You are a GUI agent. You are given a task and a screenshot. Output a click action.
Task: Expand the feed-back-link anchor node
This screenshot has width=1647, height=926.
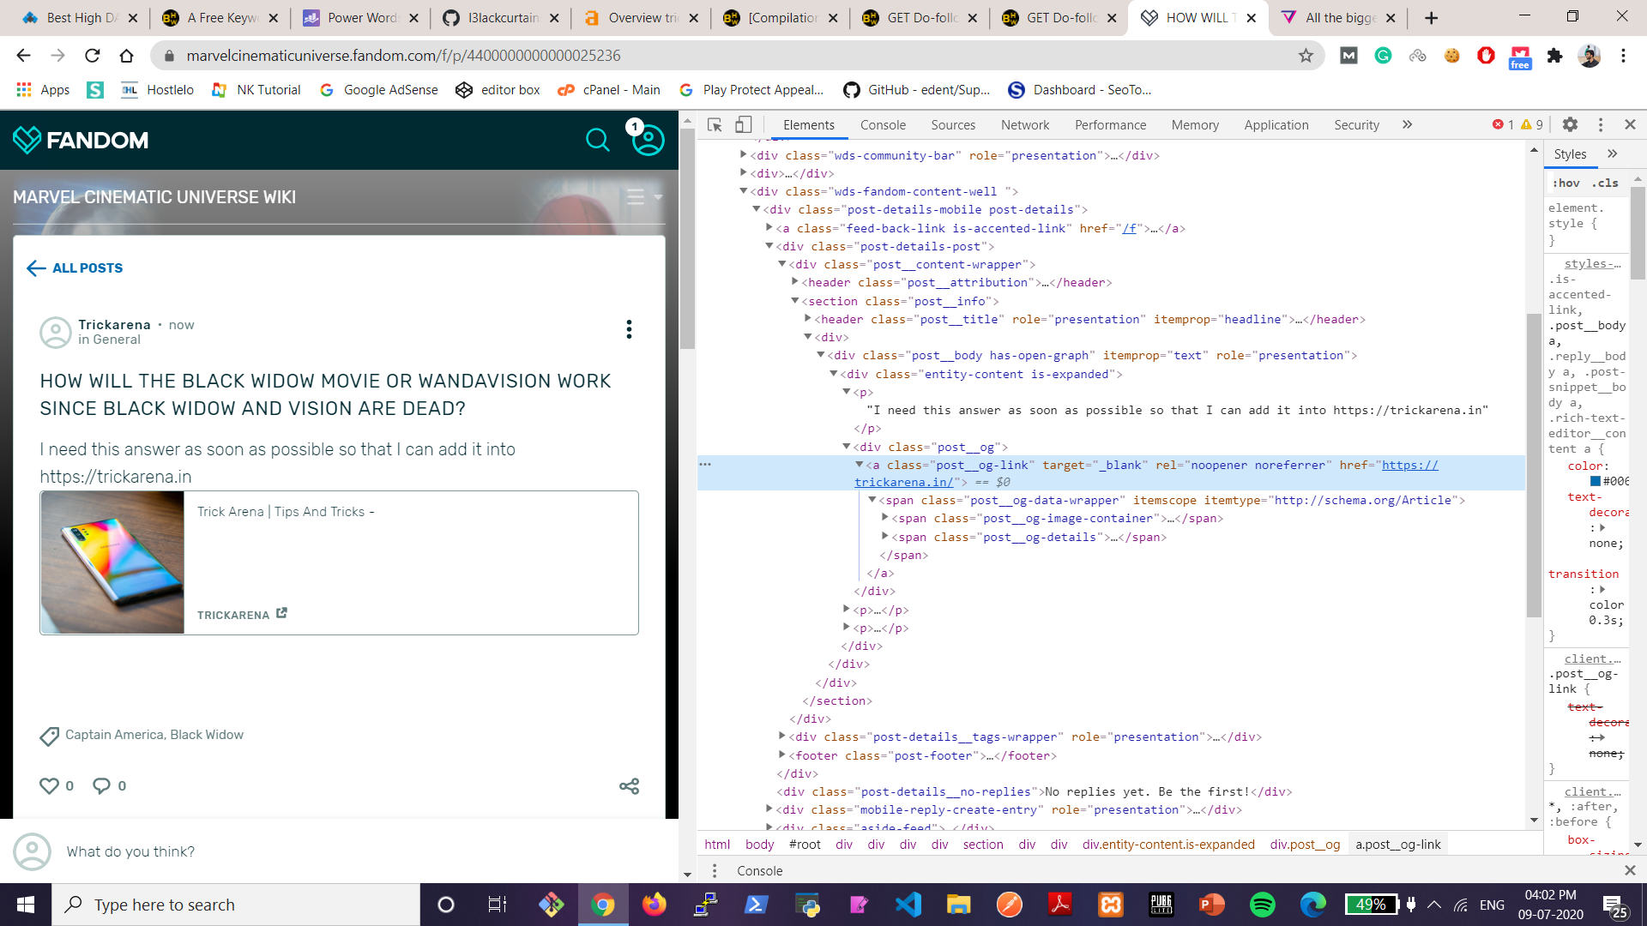(x=769, y=227)
